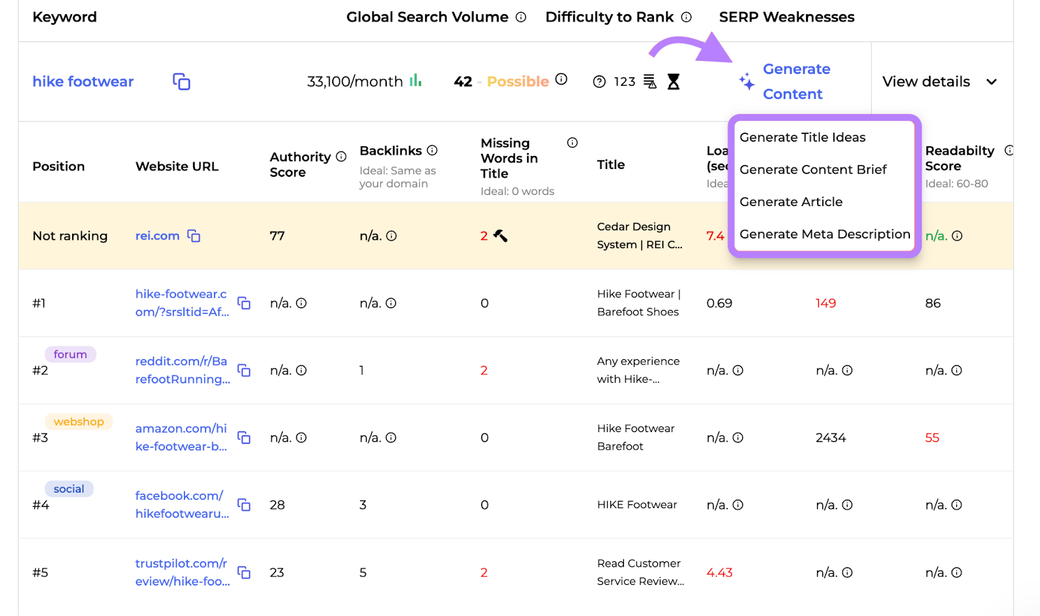Click the hourglass SERP weakness icon
1040x616 pixels.
[673, 82]
